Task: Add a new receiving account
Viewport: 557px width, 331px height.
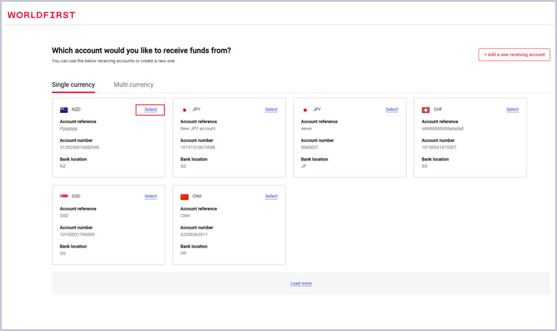Action: tap(514, 54)
